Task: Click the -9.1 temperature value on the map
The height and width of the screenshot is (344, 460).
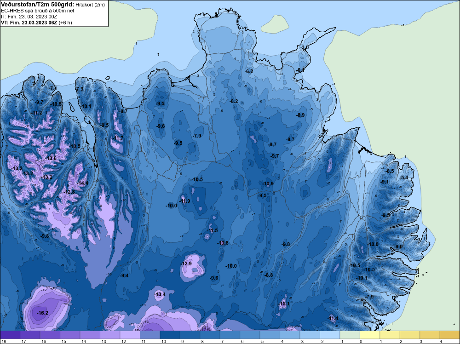Action: coord(385,182)
